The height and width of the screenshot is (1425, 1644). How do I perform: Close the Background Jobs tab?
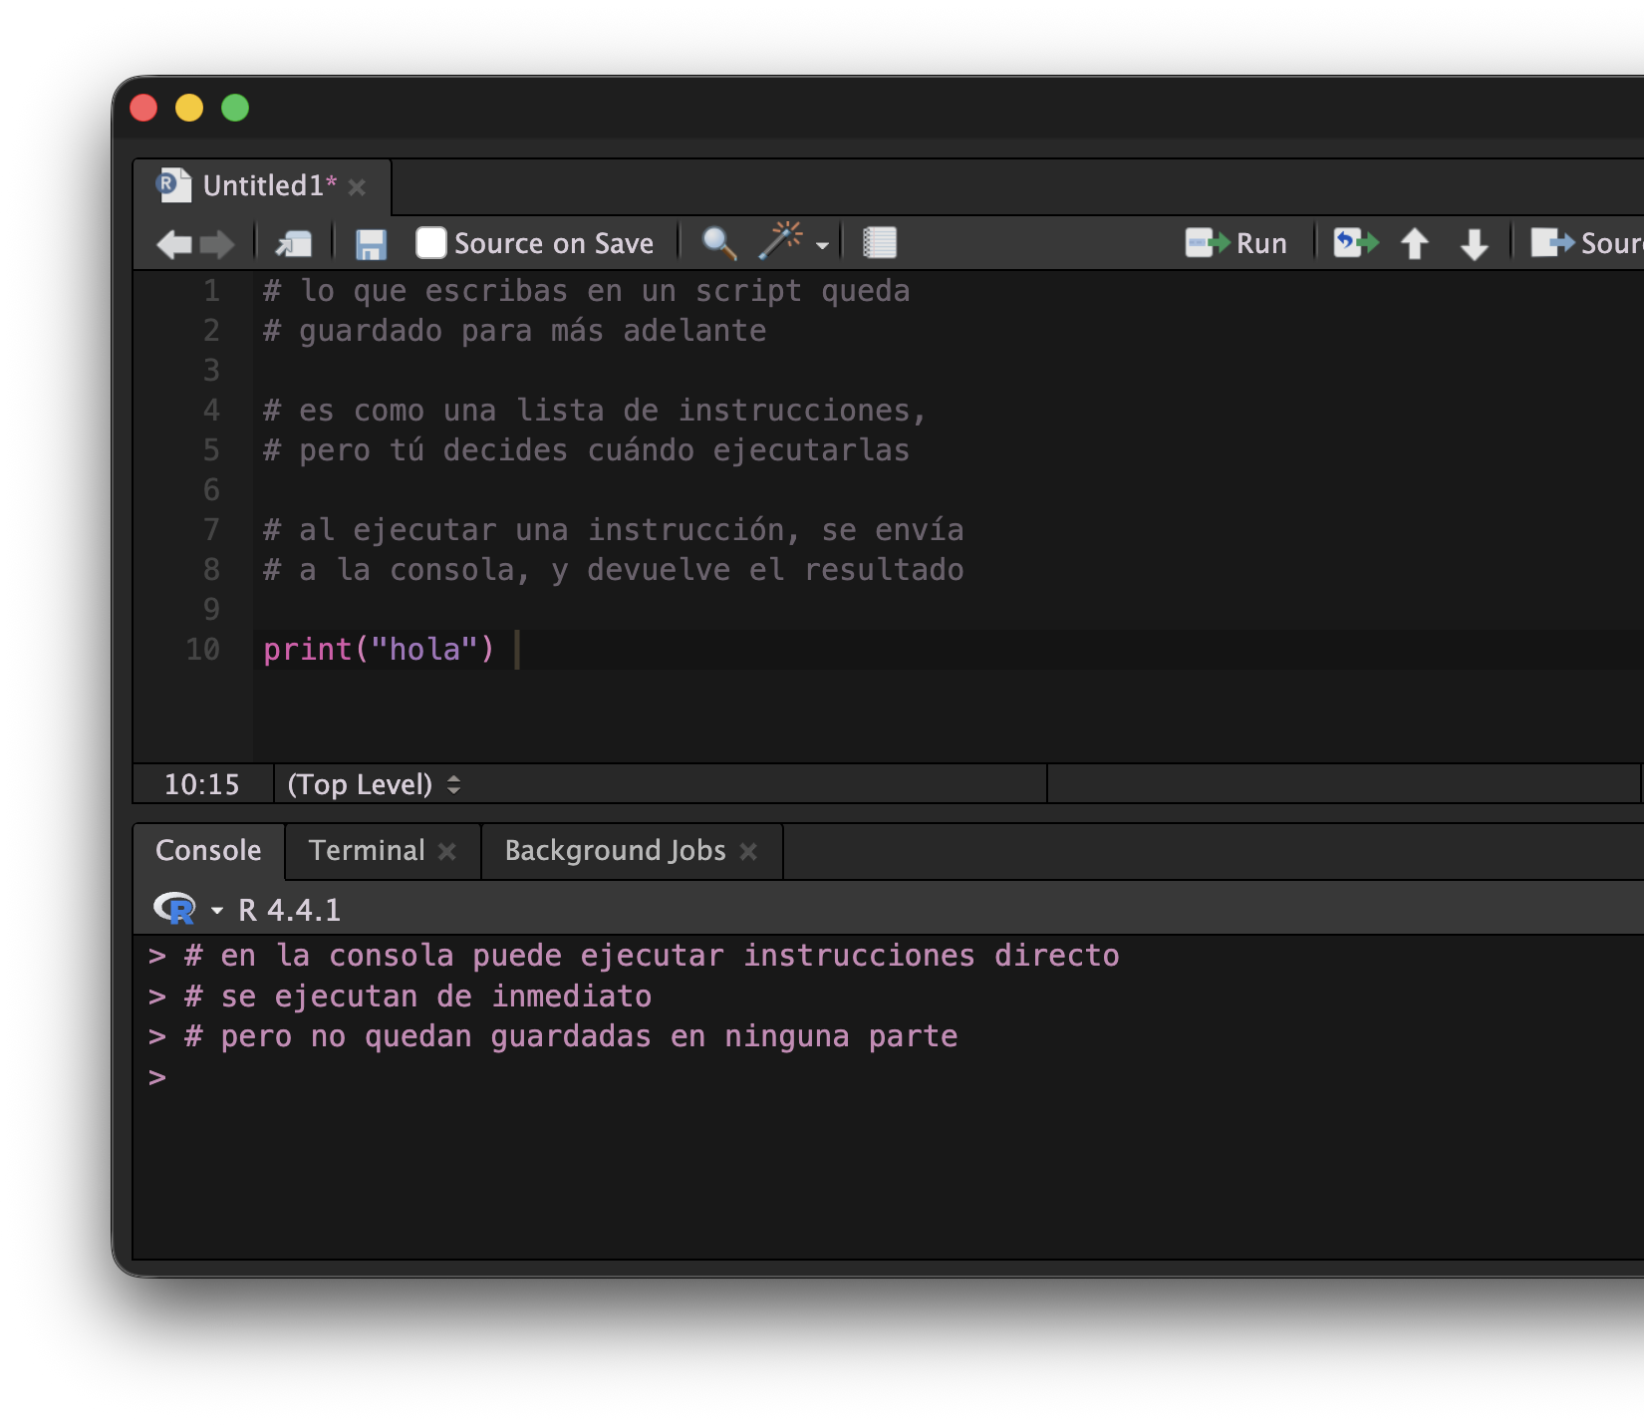pyautogui.click(x=749, y=852)
